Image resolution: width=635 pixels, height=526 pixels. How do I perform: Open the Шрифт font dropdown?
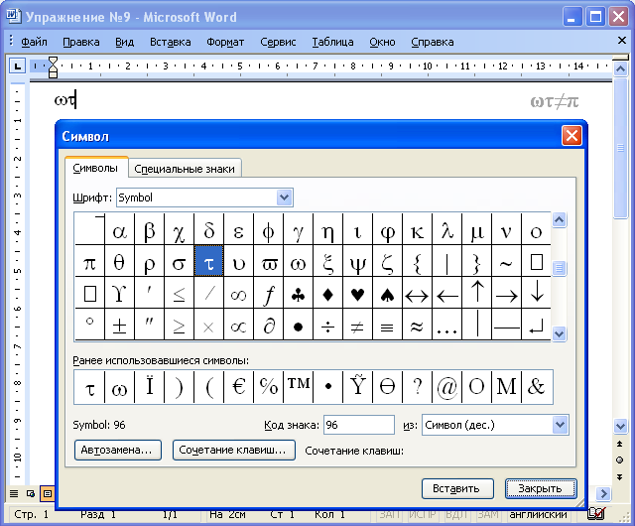coord(285,197)
